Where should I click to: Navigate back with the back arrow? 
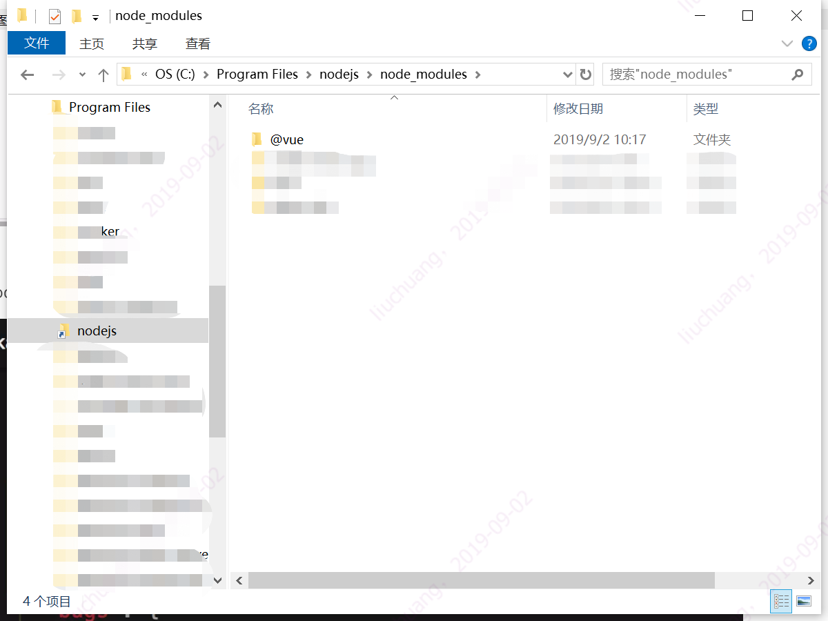(x=27, y=74)
